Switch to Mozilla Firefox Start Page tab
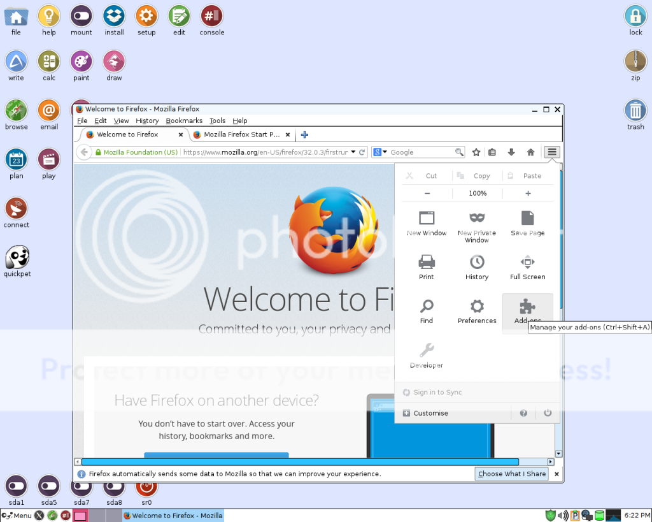 click(241, 134)
